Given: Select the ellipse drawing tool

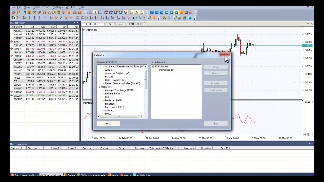Looking at the screenshot, I should (129, 18).
